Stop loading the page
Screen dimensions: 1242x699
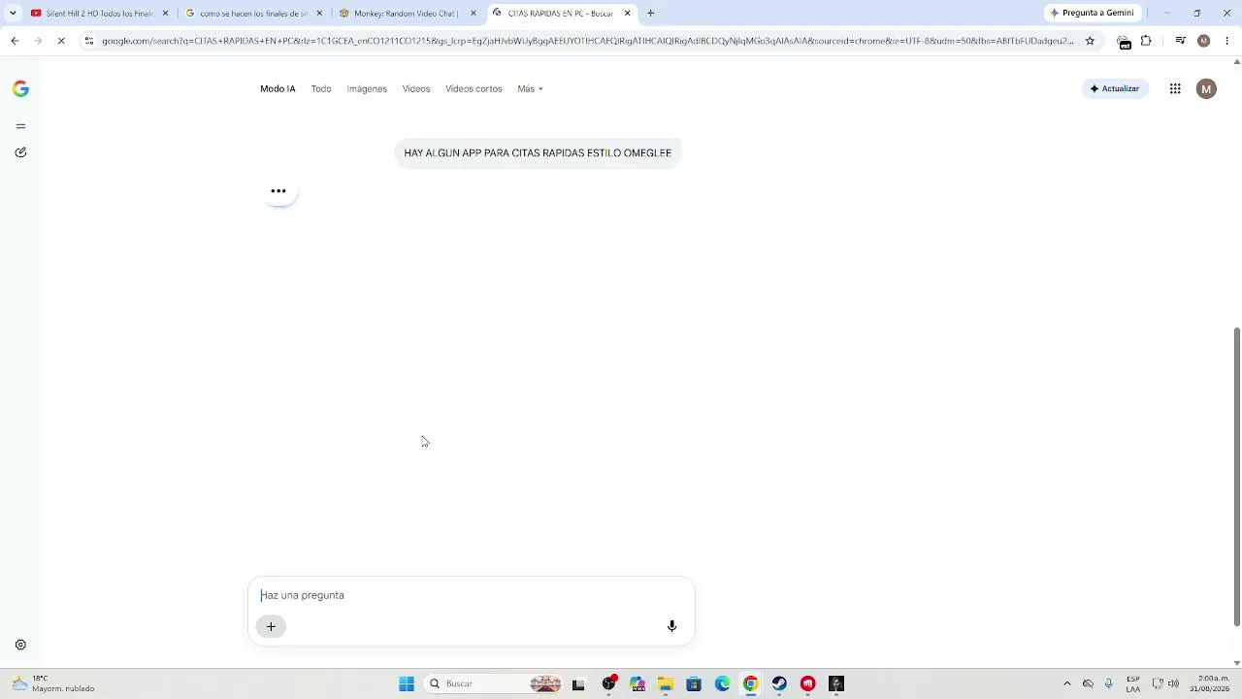[61, 41]
